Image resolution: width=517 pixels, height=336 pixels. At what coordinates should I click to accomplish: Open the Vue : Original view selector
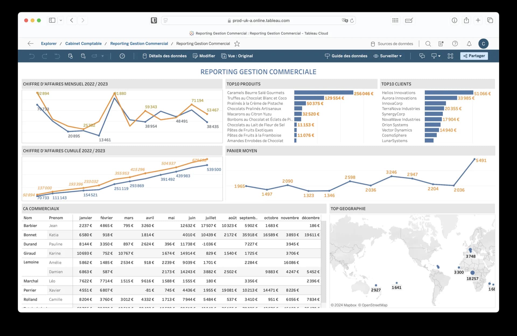pyautogui.click(x=237, y=56)
